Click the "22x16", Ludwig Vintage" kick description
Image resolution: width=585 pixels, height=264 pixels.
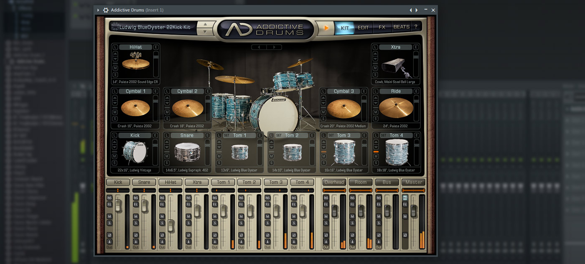135,170
